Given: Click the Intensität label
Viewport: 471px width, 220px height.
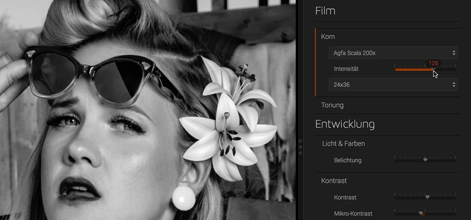Looking at the screenshot, I should (x=346, y=69).
